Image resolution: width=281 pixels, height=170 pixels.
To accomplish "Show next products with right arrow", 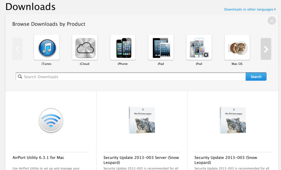I will [266, 49].
